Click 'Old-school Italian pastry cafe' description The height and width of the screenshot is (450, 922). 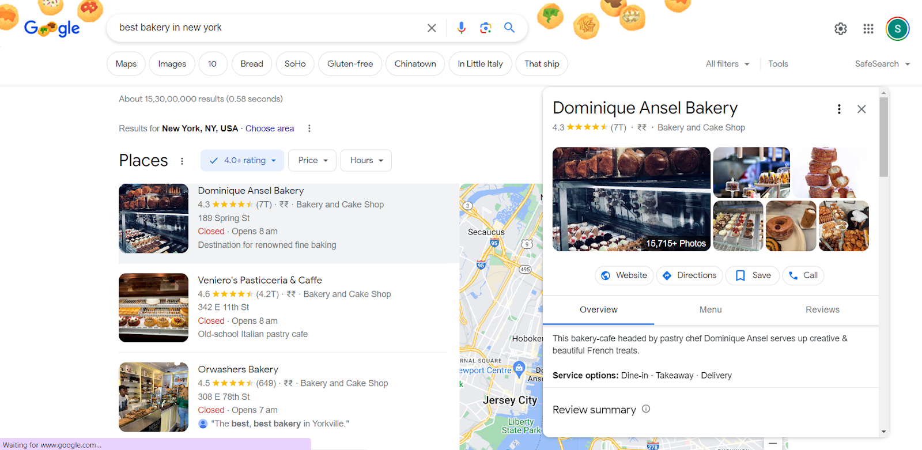click(253, 334)
